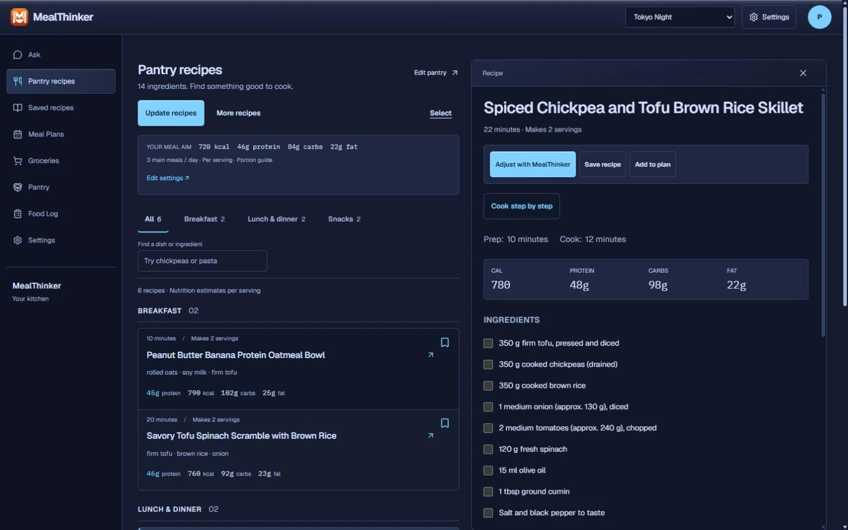Select the Snacks tab

(344, 219)
